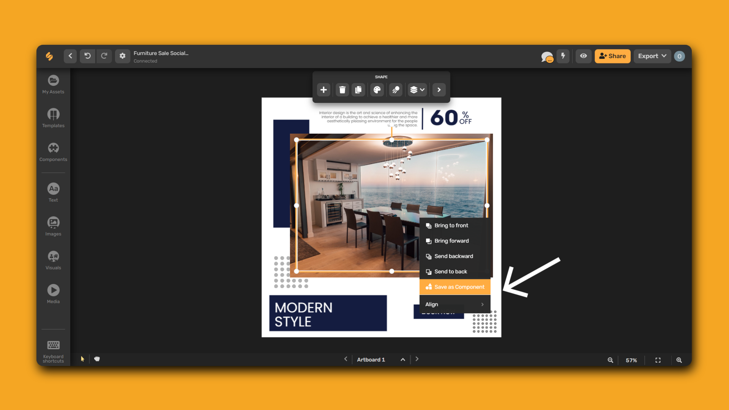
Task: Click the Preview eye icon in top bar
Action: coord(583,55)
